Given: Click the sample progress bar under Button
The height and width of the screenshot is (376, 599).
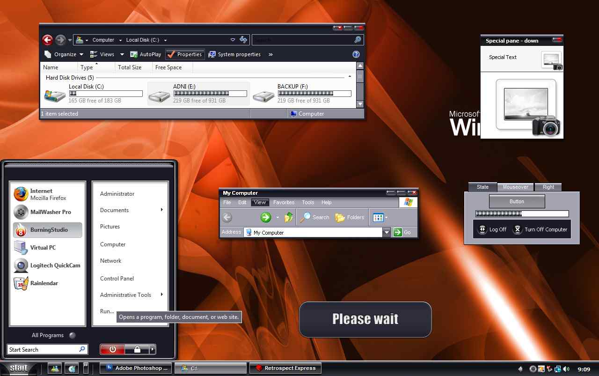Looking at the screenshot, I should click(522, 214).
